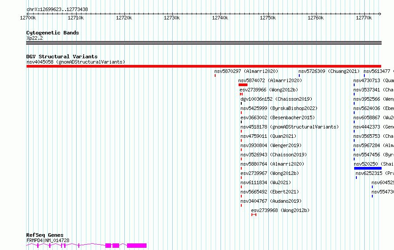Screen dimensions: 394x250
Task: Open nsv4759011 (Quan2021) variant
Action: pyautogui.click(x=268, y=136)
